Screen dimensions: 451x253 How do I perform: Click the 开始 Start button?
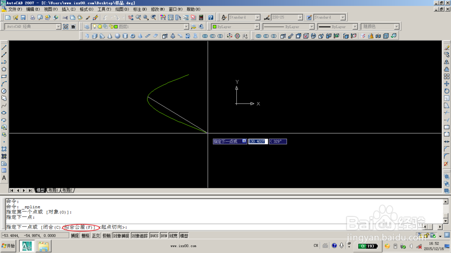coord(8,246)
